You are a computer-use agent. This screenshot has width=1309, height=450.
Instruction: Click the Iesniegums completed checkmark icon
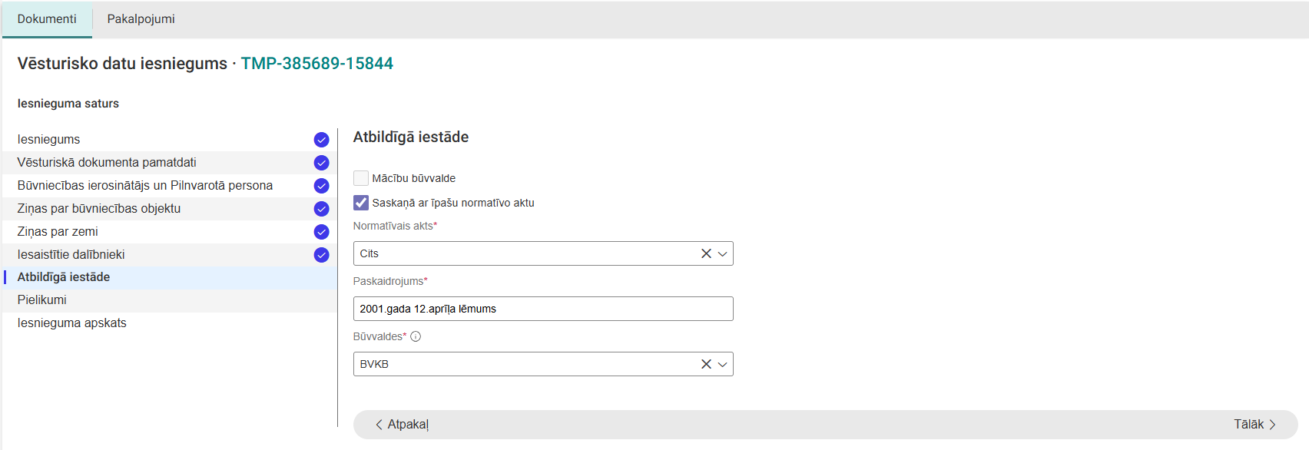[x=321, y=140]
